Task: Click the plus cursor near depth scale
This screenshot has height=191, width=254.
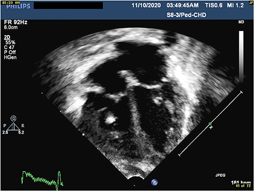Action: [211, 127]
